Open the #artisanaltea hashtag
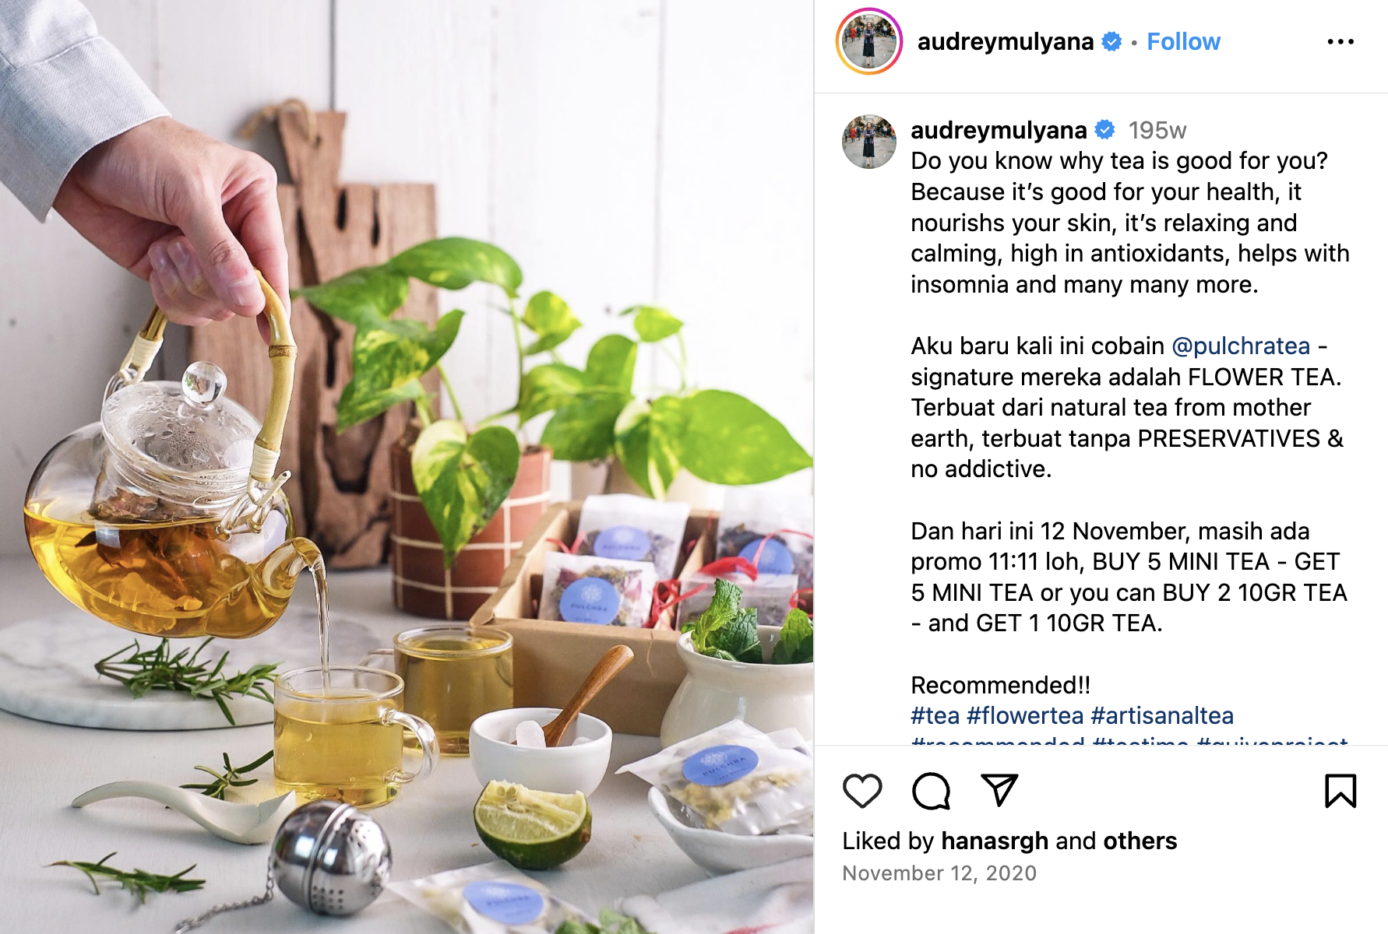The image size is (1388, 934). point(1162,715)
